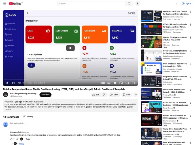Start voice search with microphone
The height and width of the screenshot is (145, 195).
coord(138,4)
